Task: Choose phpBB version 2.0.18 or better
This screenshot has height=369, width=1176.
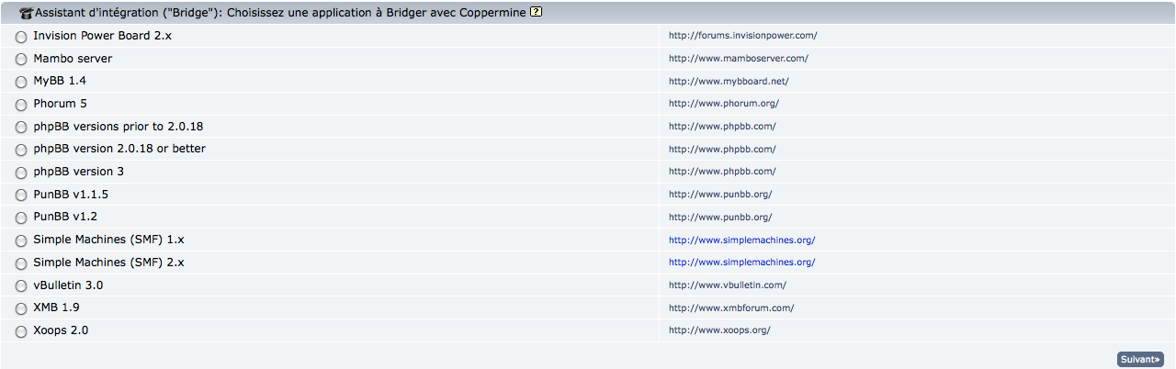Action: (x=21, y=150)
